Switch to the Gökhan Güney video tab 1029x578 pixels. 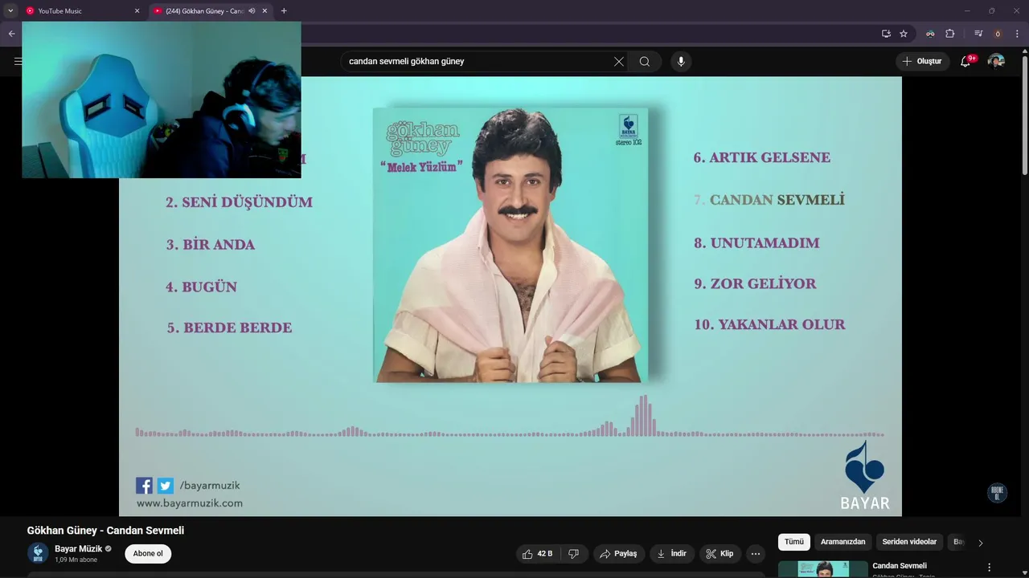point(211,11)
